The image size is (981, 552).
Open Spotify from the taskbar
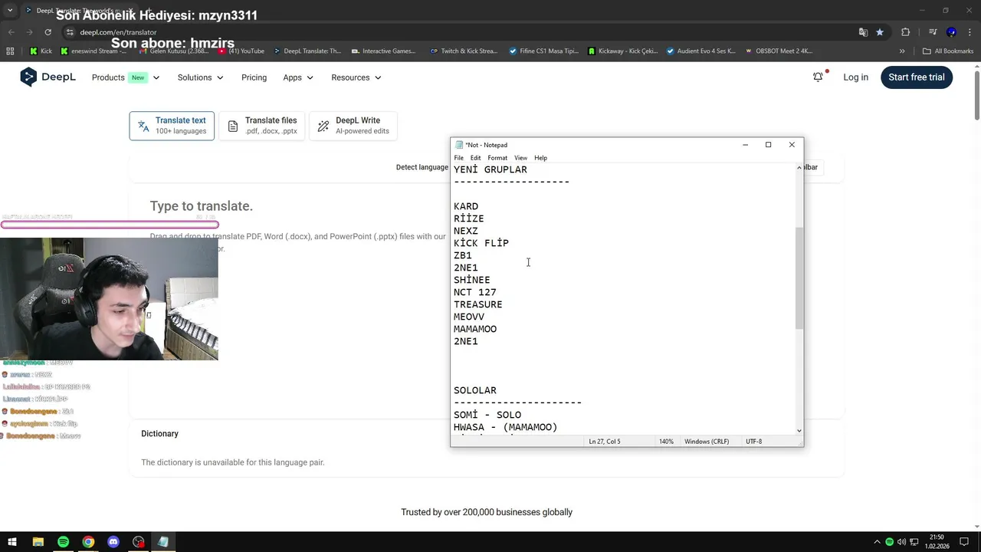[x=63, y=542]
